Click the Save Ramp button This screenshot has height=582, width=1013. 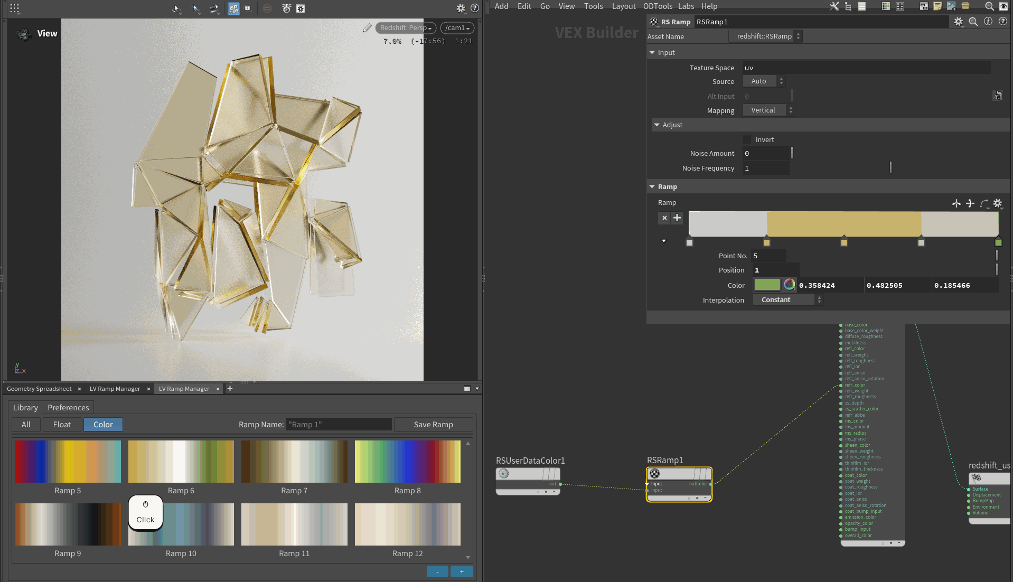(x=433, y=425)
